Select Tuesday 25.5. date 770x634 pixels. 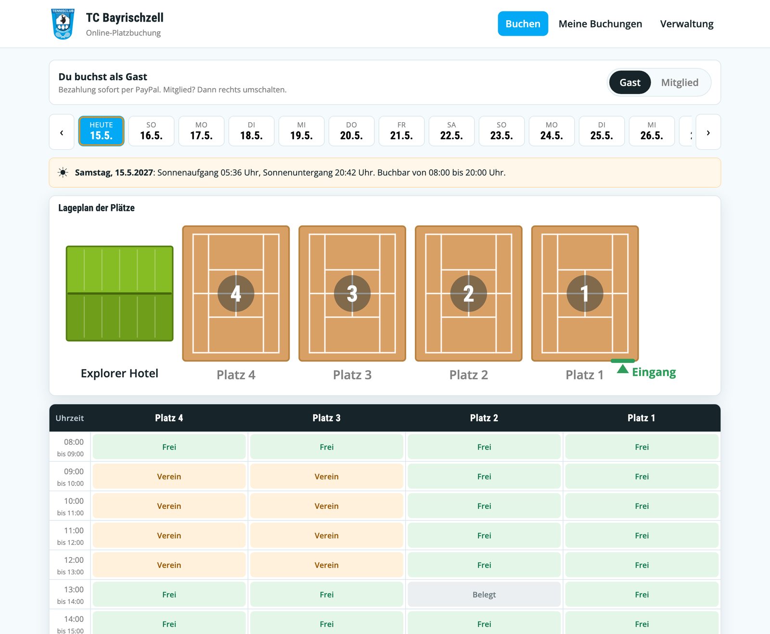point(602,131)
